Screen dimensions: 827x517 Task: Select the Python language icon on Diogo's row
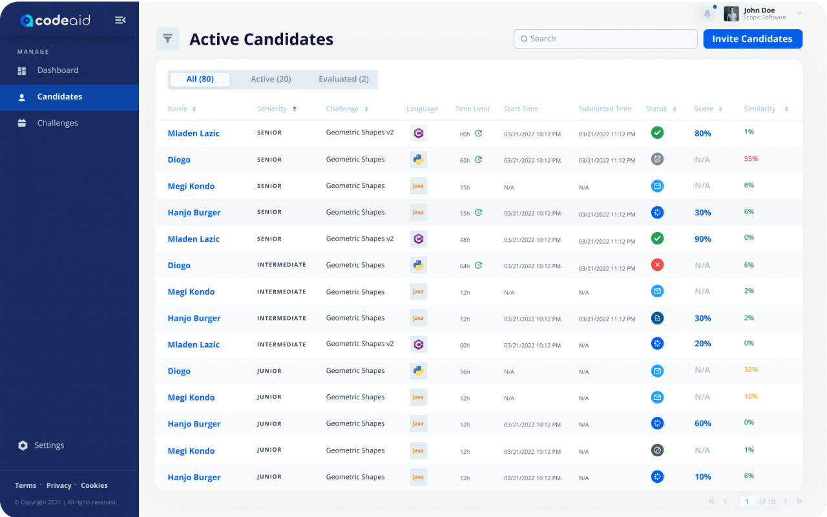pyautogui.click(x=418, y=159)
